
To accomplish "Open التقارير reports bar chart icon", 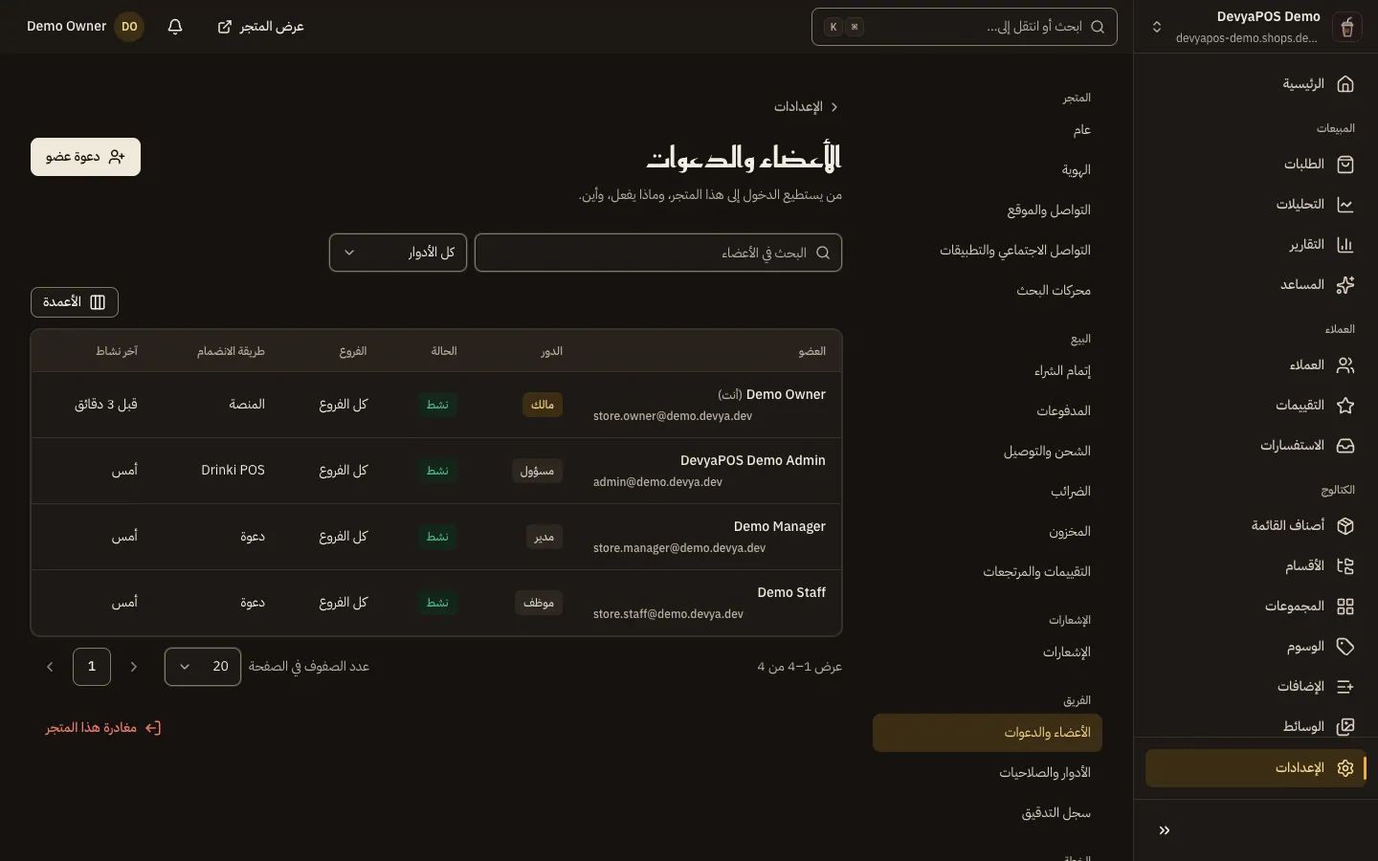I will pos(1345,245).
